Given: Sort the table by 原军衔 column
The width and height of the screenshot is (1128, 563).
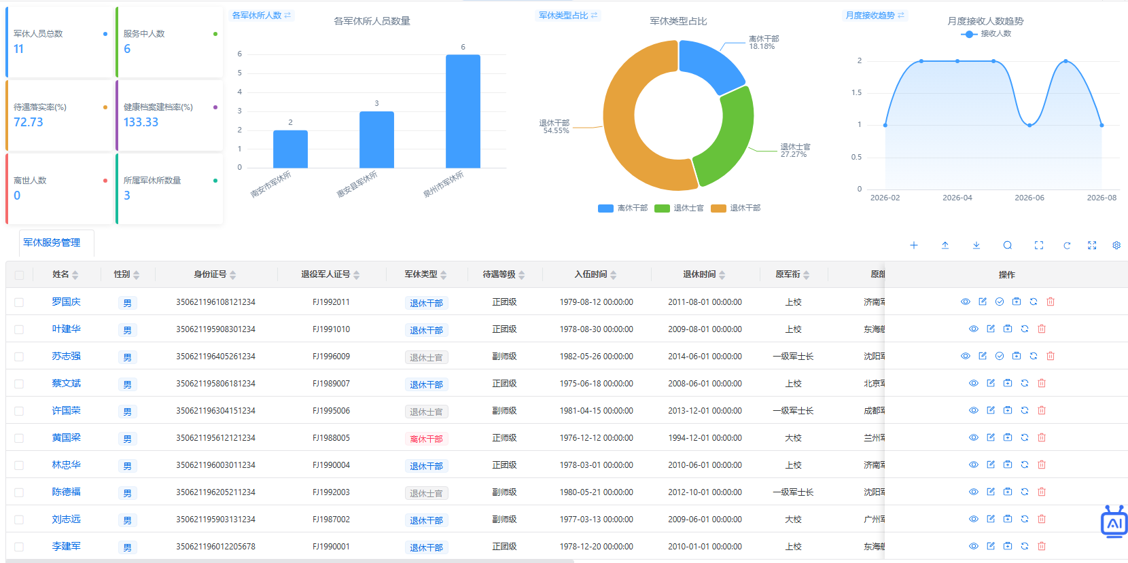Looking at the screenshot, I should [807, 275].
